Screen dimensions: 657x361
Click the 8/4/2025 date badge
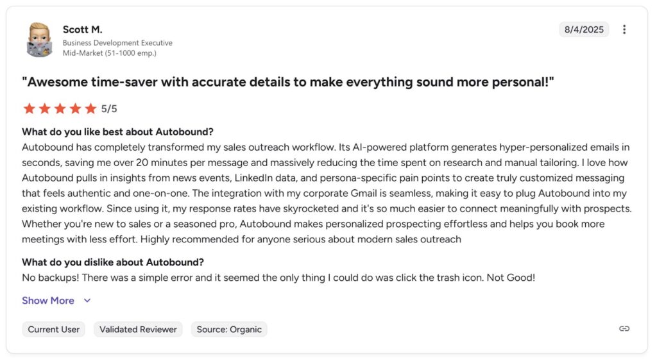tap(584, 29)
